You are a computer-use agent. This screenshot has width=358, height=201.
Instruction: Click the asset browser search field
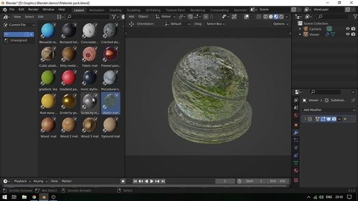88,17
